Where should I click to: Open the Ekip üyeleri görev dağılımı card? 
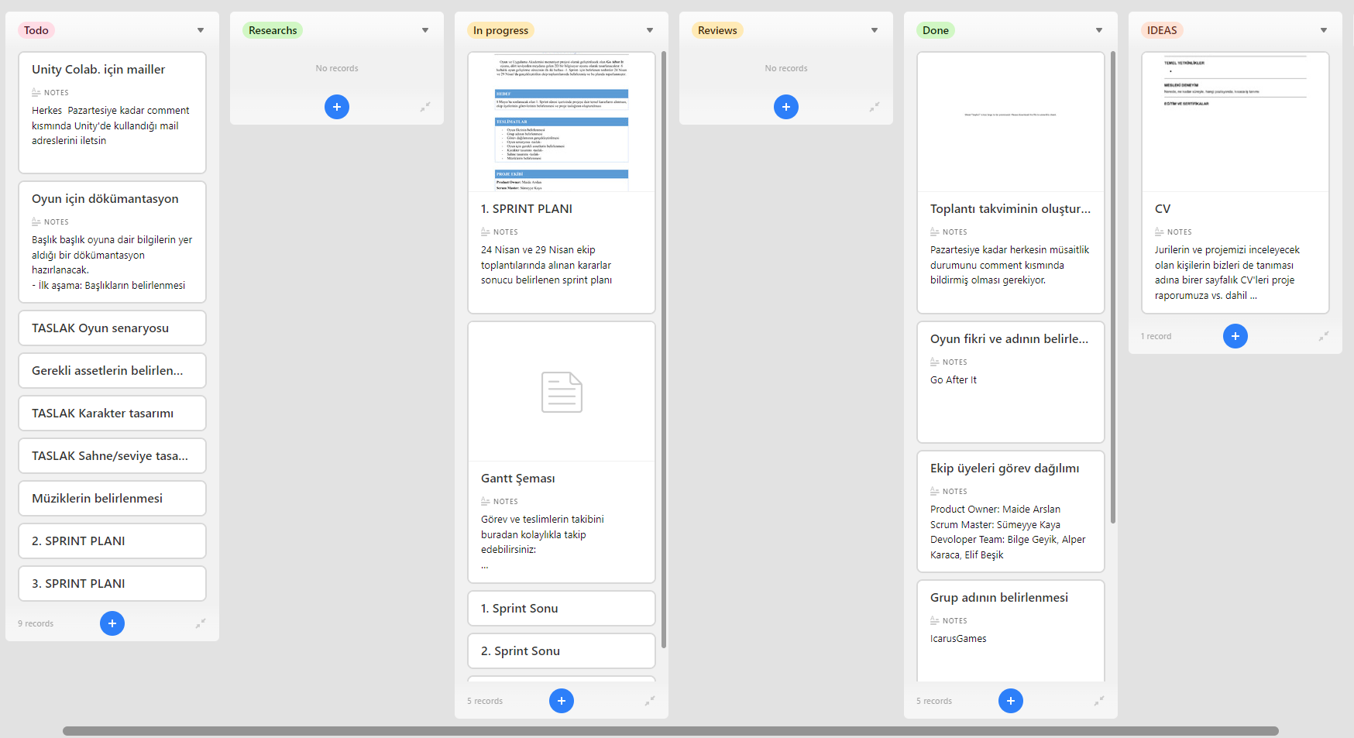pos(1011,511)
